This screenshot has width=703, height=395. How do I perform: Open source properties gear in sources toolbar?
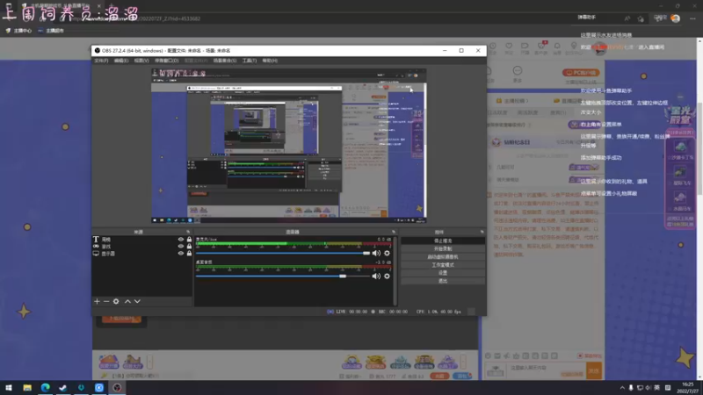point(116,301)
